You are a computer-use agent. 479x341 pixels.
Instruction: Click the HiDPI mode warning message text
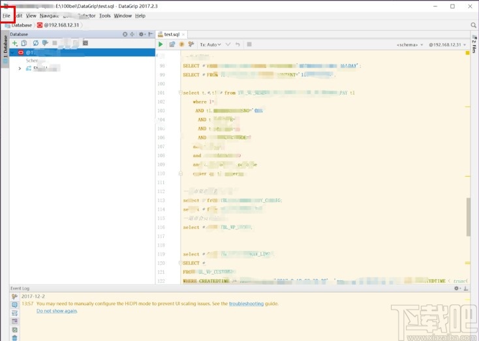point(157,303)
